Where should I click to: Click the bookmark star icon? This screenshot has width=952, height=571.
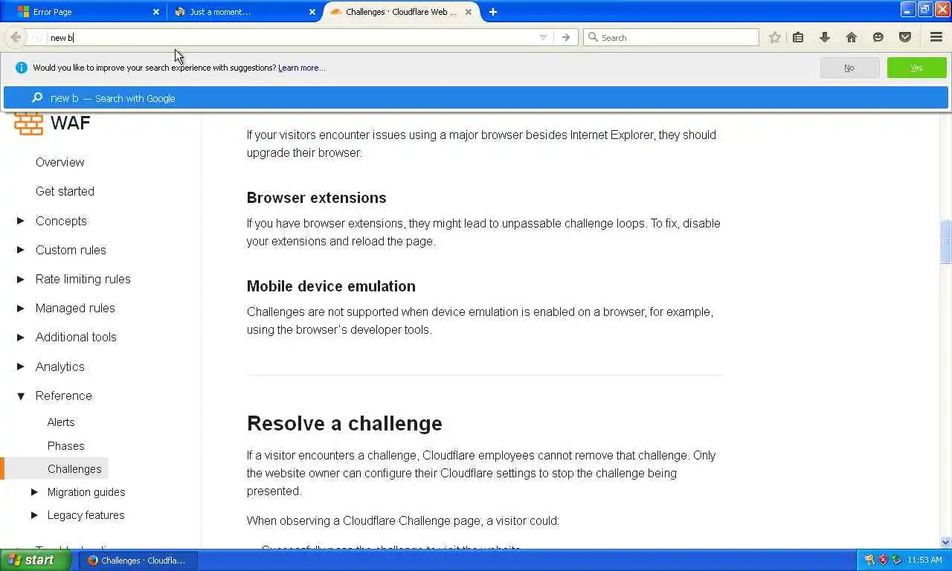click(x=774, y=37)
